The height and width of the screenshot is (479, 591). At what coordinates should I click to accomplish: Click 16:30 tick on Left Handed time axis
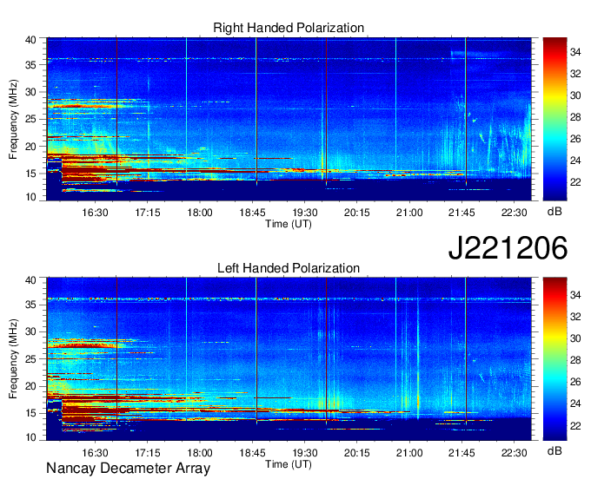[95, 453]
